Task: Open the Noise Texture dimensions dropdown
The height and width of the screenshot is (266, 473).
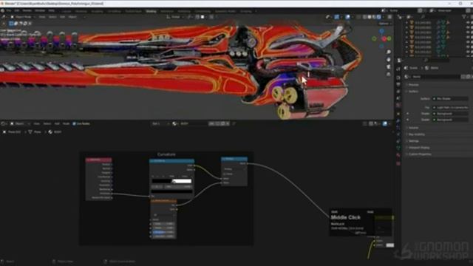Action: point(164,215)
